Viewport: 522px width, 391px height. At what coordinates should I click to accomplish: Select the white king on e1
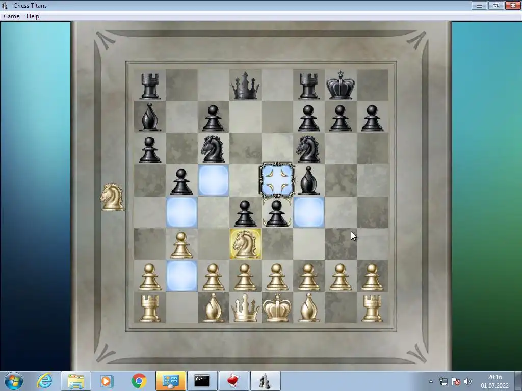pyautogui.click(x=277, y=308)
